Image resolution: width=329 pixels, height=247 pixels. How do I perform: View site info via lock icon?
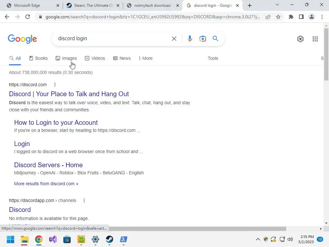[40, 17]
